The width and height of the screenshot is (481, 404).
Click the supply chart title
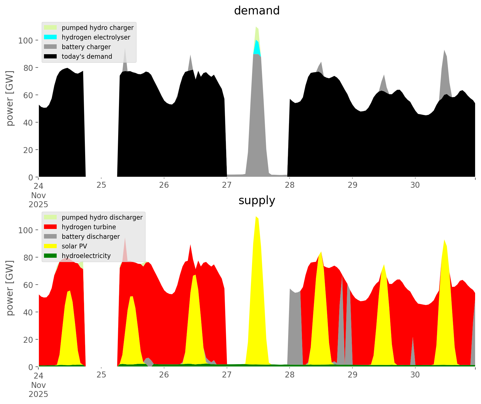257,200
